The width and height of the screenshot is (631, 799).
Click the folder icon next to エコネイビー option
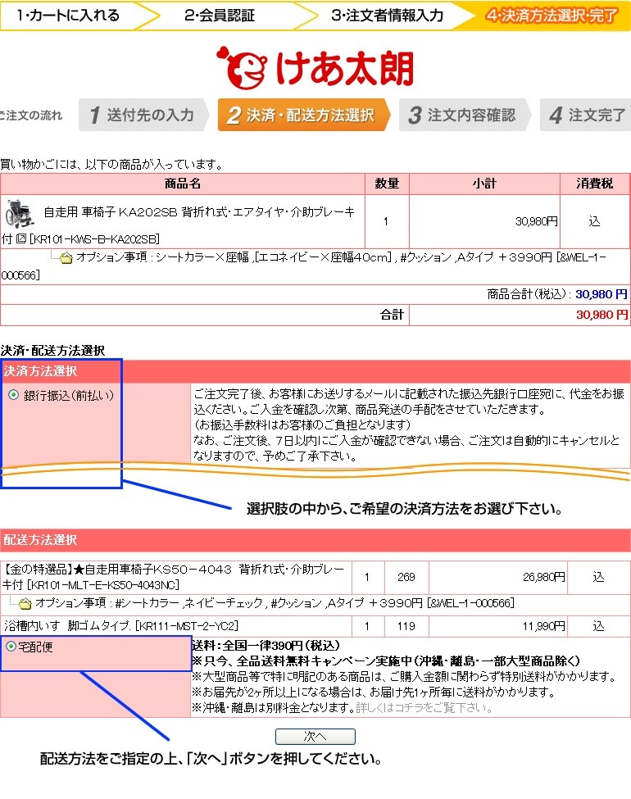pos(66,257)
